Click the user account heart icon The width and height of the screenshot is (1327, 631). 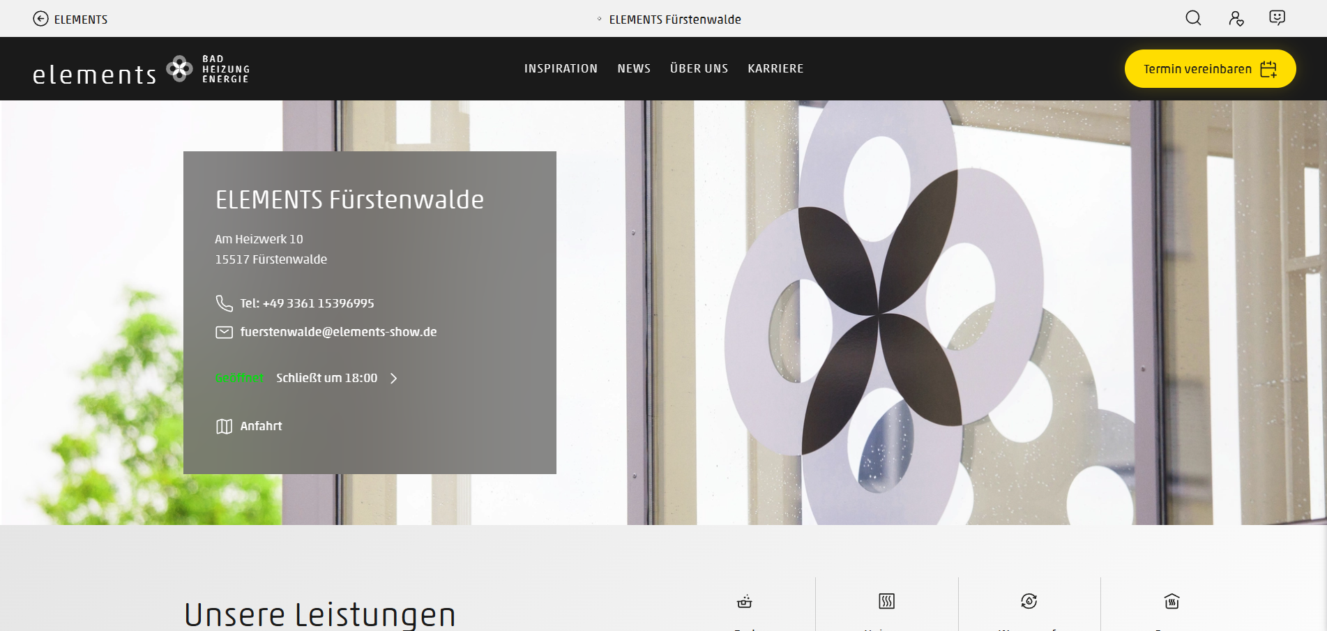(1236, 19)
